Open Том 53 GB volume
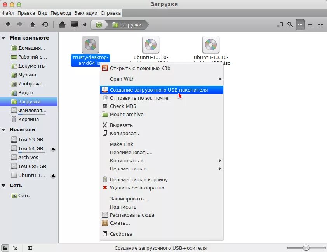This screenshot has width=327, height=252. (x=29, y=139)
